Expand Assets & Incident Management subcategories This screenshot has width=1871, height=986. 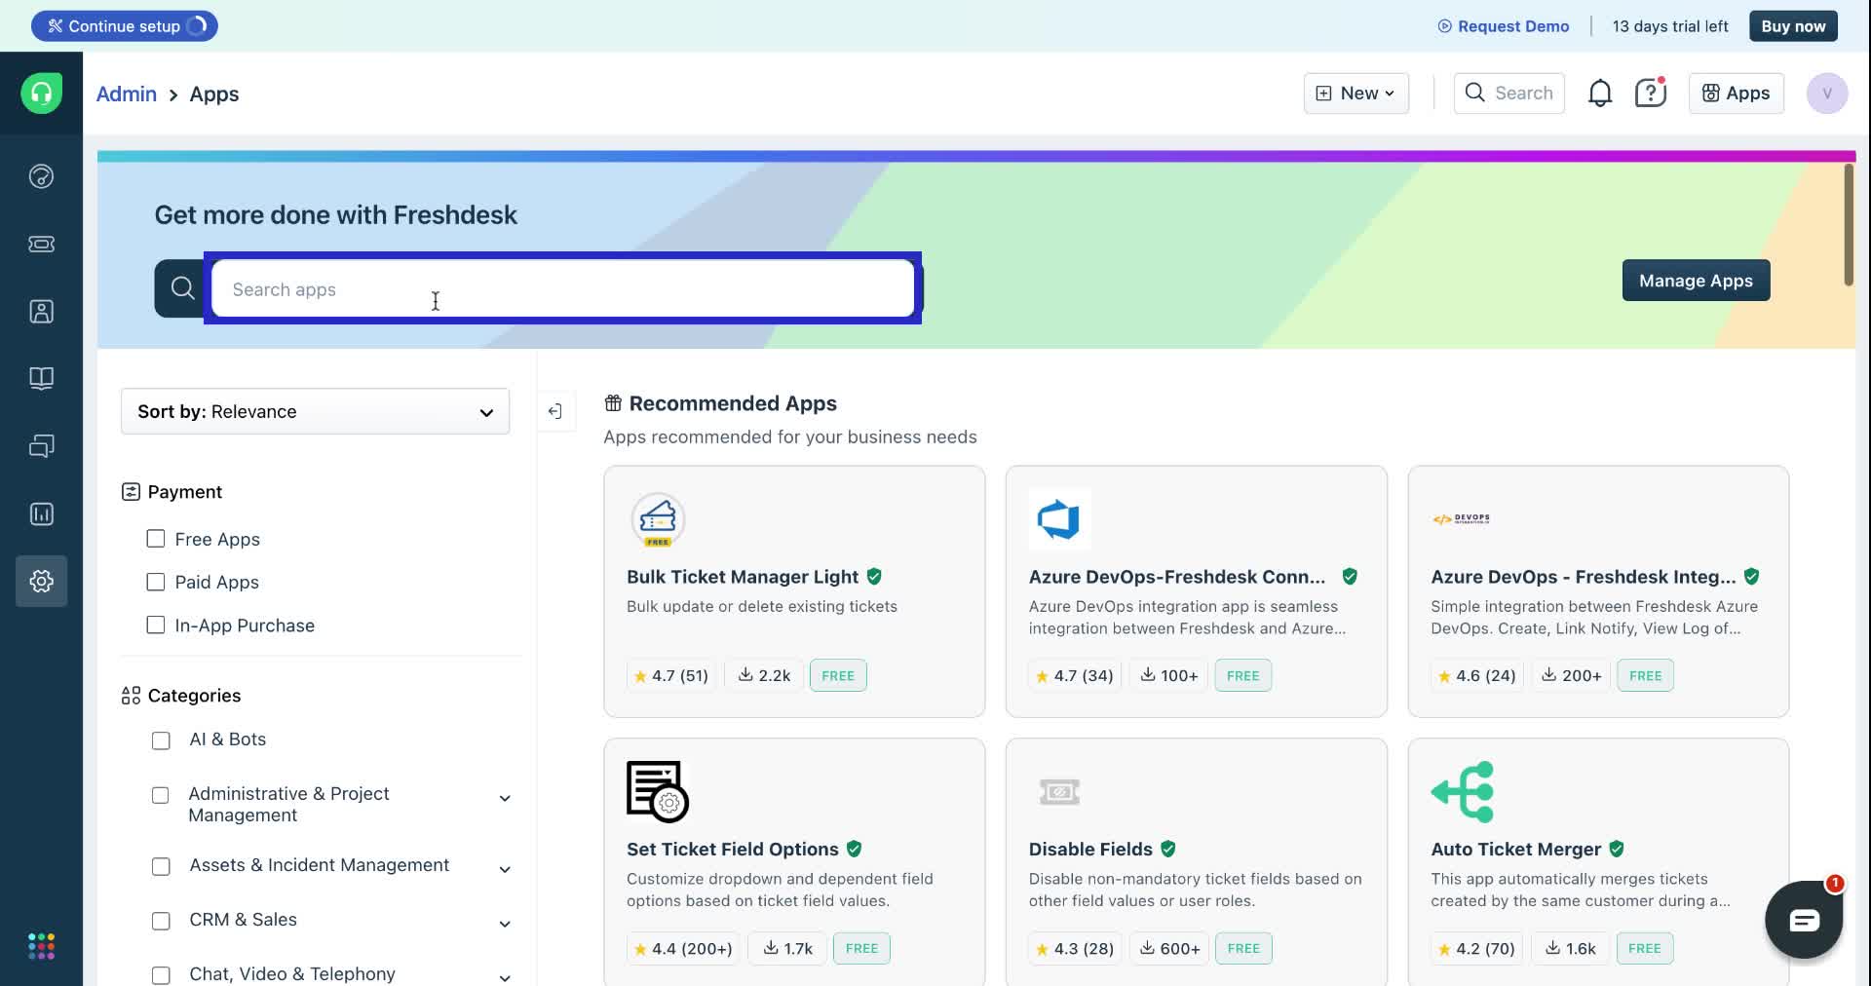click(x=505, y=869)
